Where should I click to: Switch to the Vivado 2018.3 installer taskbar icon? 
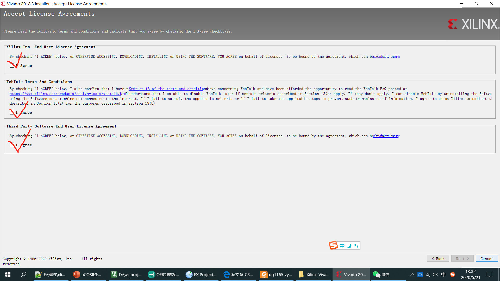point(351,274)
